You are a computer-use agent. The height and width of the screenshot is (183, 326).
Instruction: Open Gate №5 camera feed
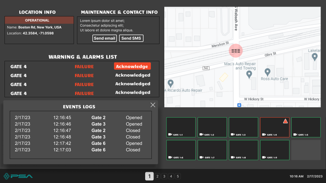click(x=306, y=127)
